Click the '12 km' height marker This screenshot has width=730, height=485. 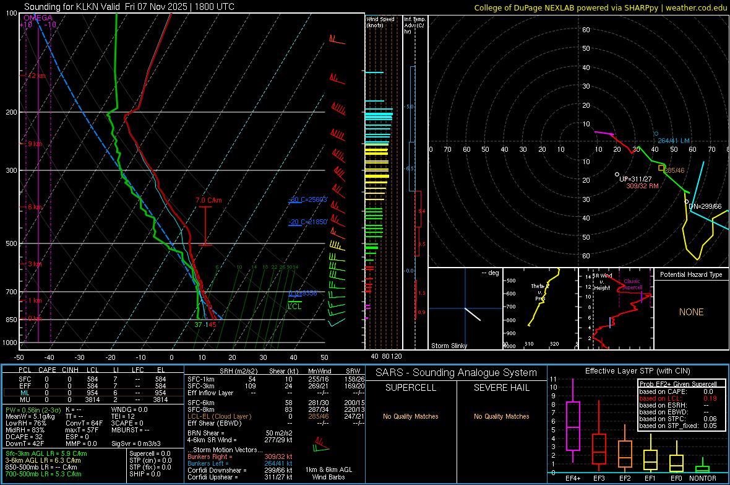tap(36, 76)
